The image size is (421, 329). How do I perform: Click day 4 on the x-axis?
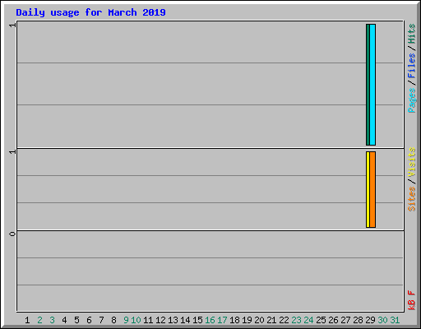click(64, 320)
